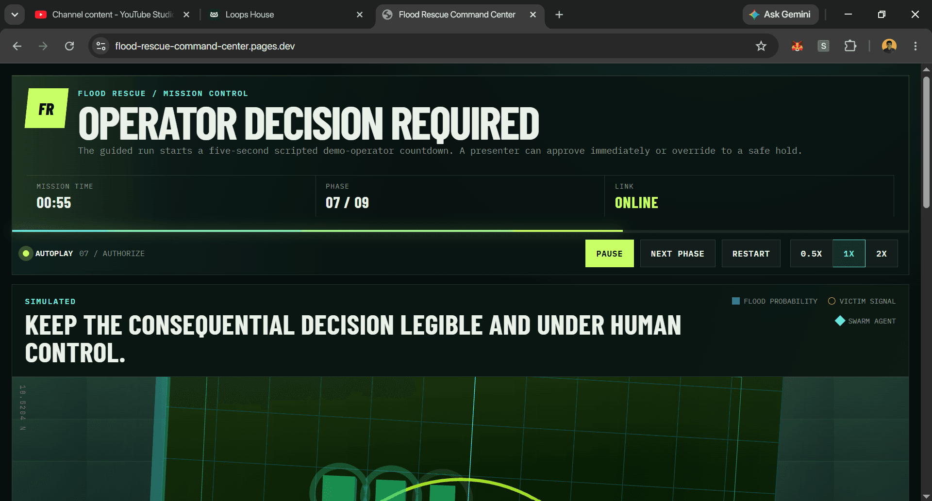Click the Flood Probability legend swatch
The width and height of the screenshot is (932, 501).
pos(736,301)
